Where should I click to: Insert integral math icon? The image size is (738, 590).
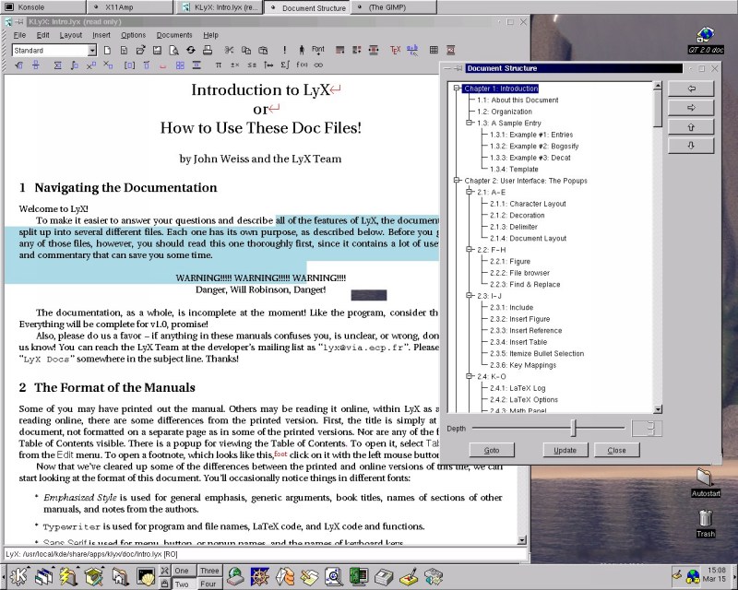pos(75,65)
